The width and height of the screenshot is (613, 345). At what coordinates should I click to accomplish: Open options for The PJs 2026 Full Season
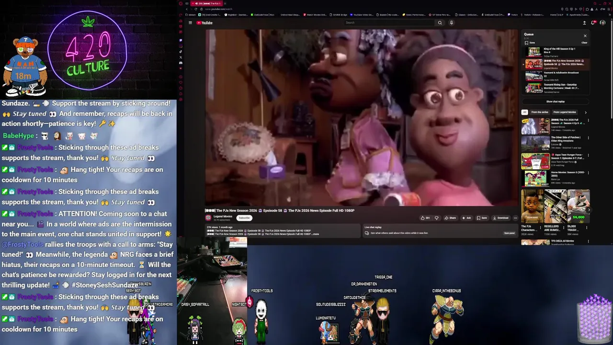coord(588,121)
